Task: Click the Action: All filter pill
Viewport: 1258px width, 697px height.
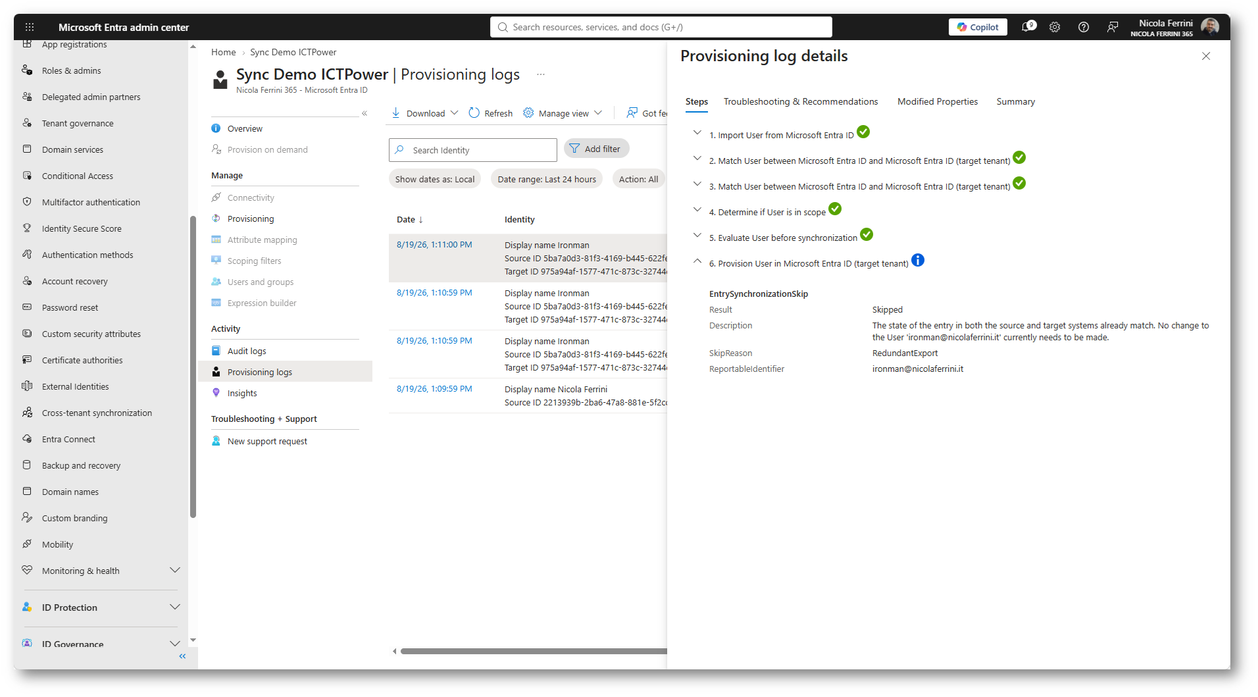Action: [639, 179]
